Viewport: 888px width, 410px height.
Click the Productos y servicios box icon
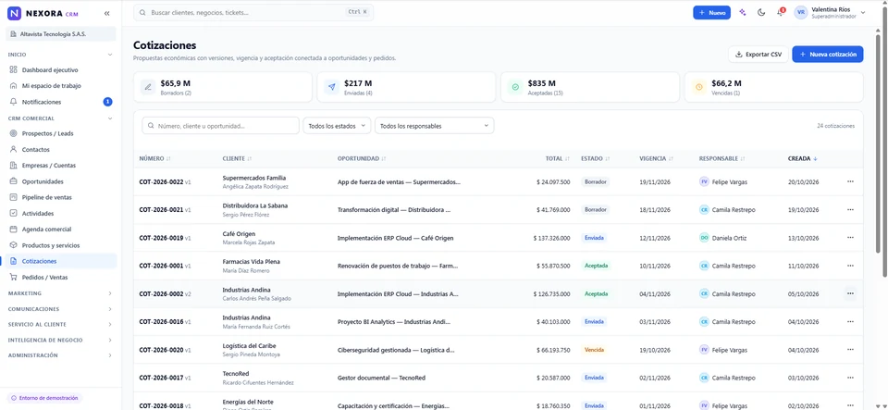(14, 245)
